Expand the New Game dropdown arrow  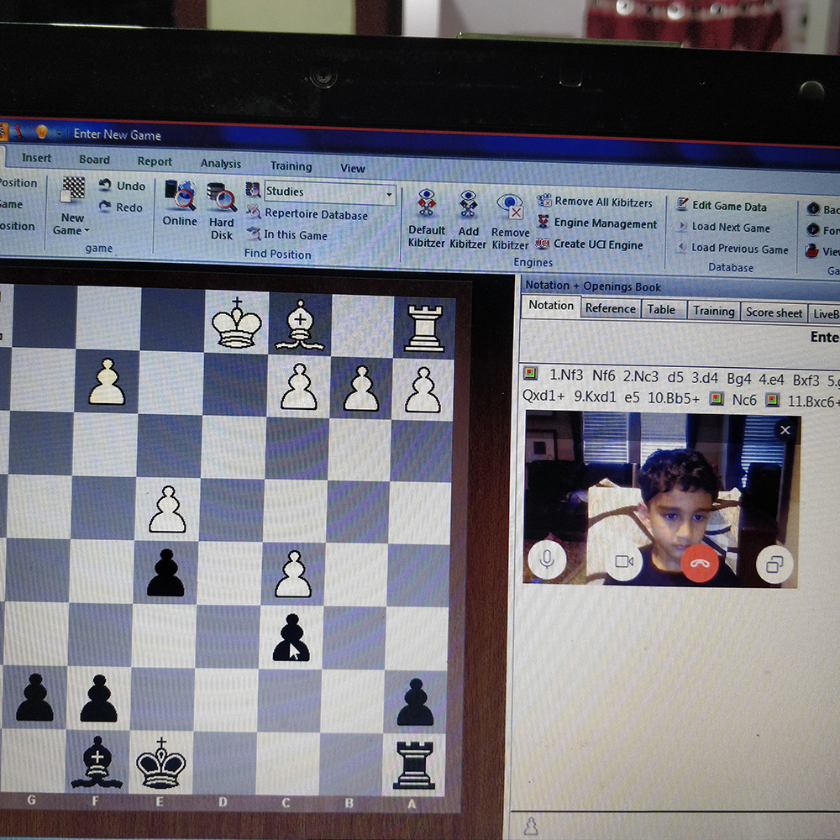pos(87,231)
